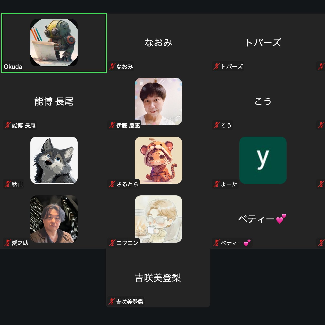Click the muted mic icon beside なおみ
325x325 pixels.
112,67
